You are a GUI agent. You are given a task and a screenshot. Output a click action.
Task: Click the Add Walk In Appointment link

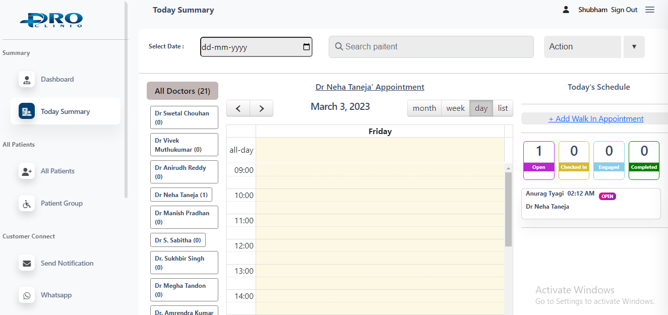(596, 119)
